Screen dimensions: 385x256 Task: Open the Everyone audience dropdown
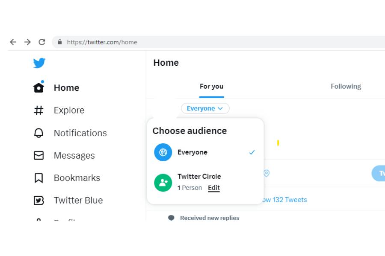(205, 108)
